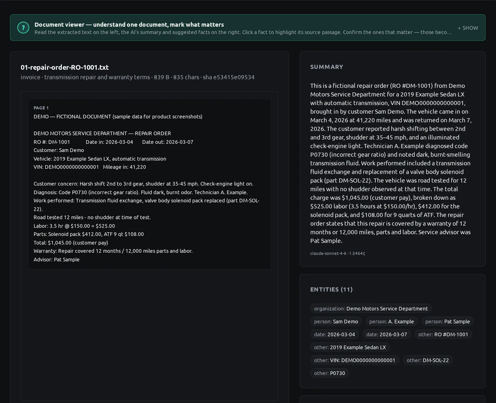Click the 'Diagnosis: Code P0730' line
This screenshot has width=496, height=403.
pyautogui.click(x=140, y=192)
